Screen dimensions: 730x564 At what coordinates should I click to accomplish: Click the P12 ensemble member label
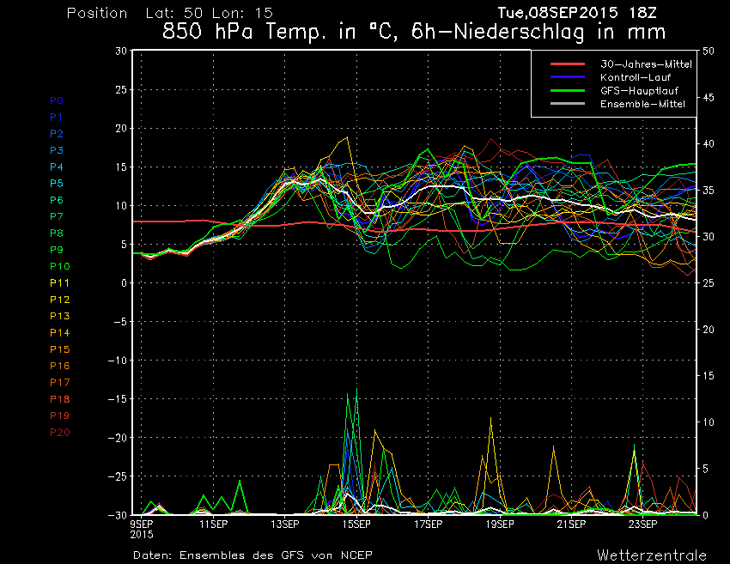[x=59, y=300]
